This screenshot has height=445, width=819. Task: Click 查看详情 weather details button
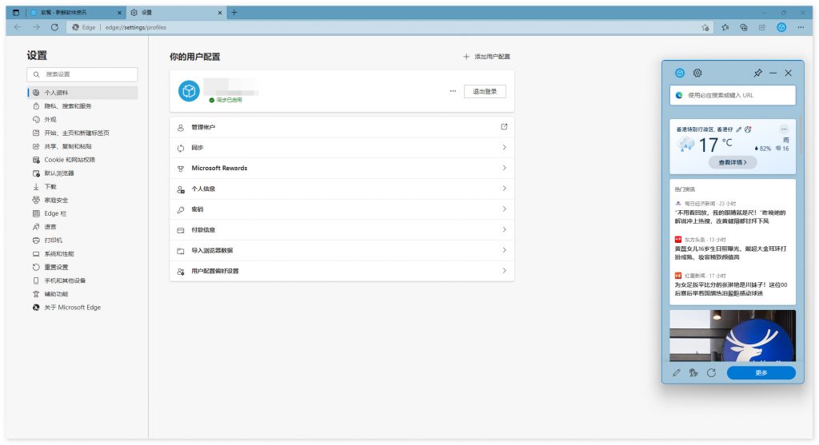coord(733,162)
